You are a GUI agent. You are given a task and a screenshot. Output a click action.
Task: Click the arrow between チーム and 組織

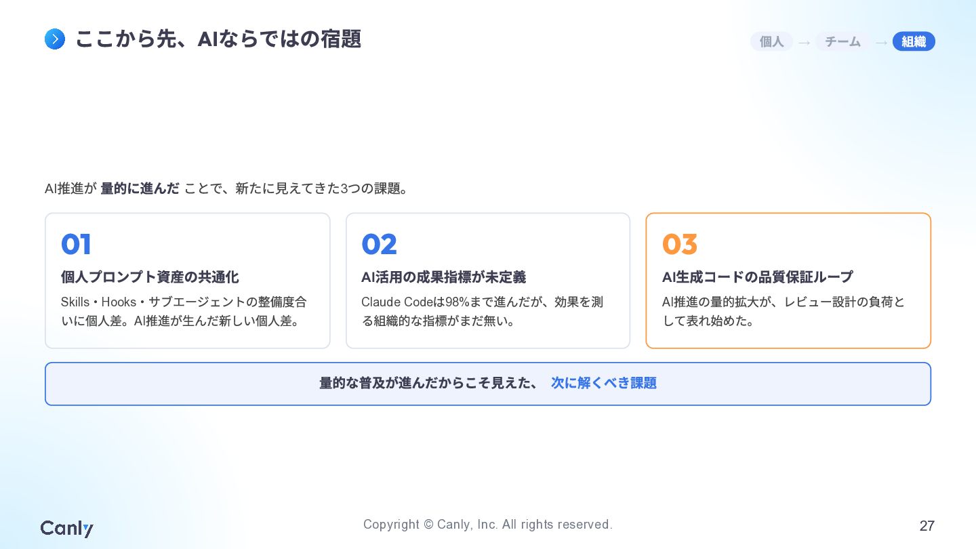(x=881, y=43)
